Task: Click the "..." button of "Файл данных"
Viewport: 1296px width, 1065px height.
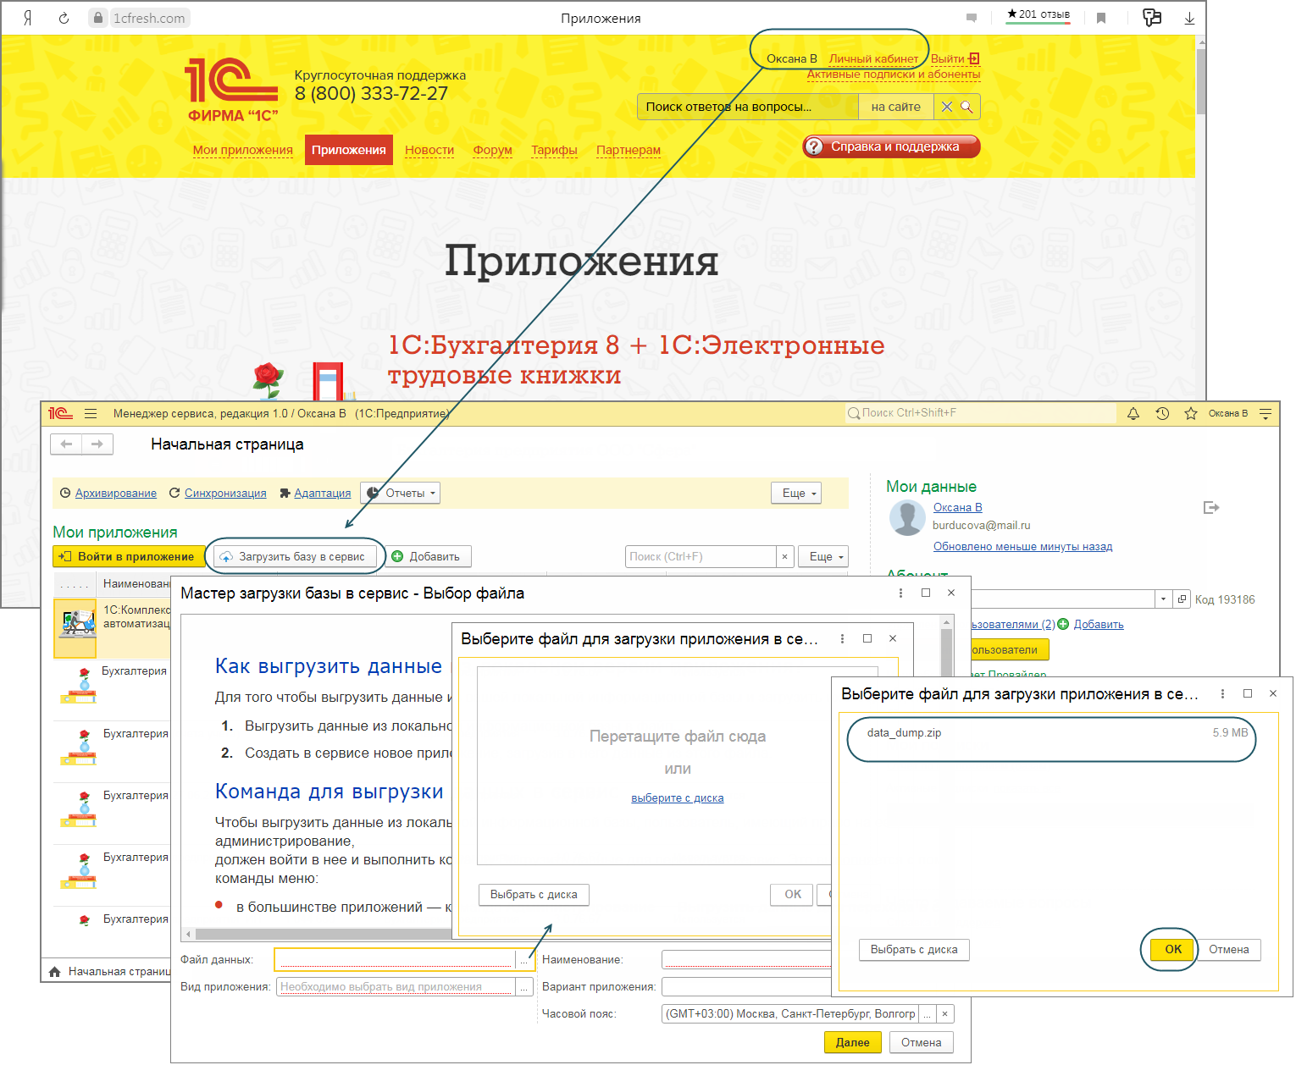Action: (x=523, y=959)
